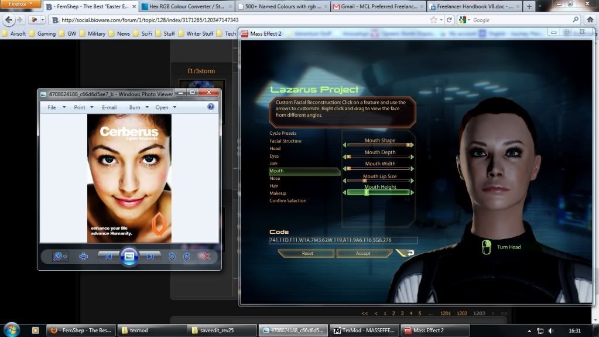Click the bookmark star in address bar
Viewport: 599px width, 337px height.
(434, 20)
